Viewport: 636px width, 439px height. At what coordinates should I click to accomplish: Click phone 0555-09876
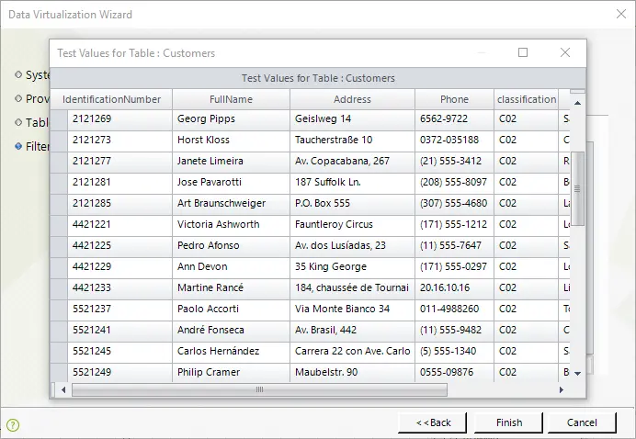[454, 373]
